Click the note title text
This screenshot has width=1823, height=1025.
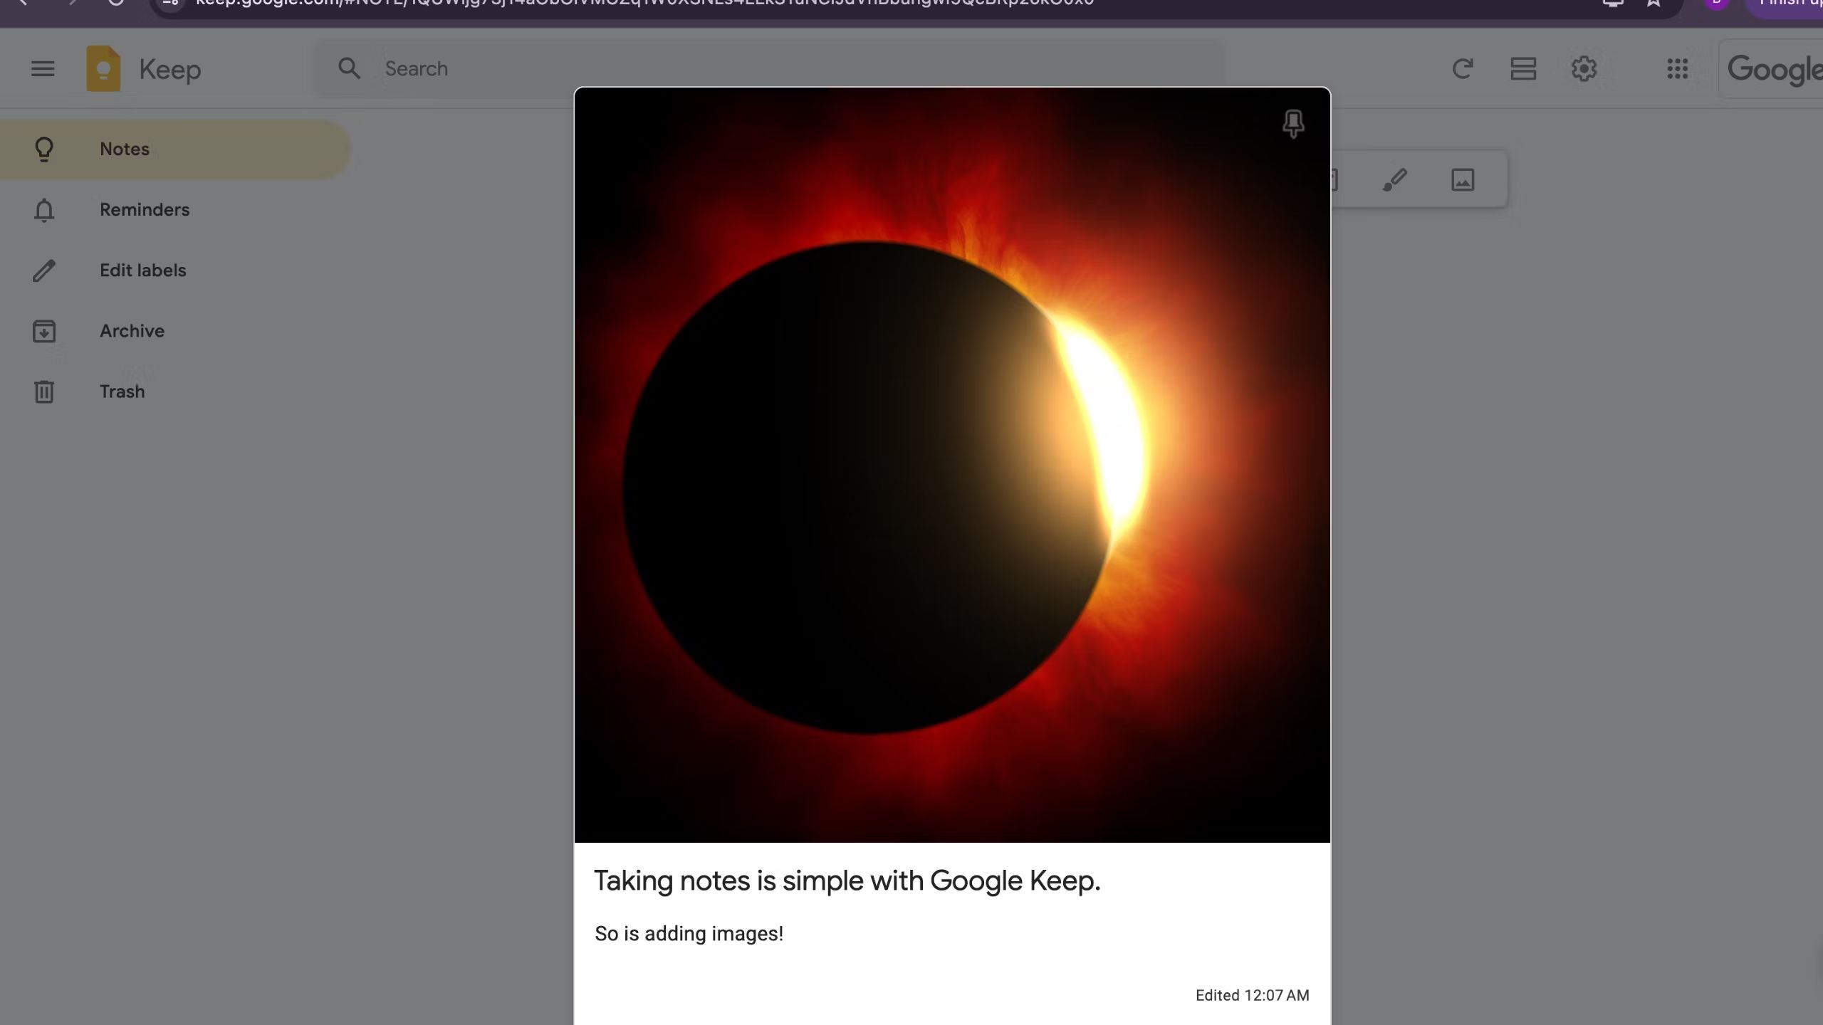pos(847,881)
